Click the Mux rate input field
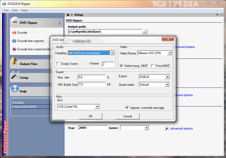226x158 pixels. (x=92, y=77)
